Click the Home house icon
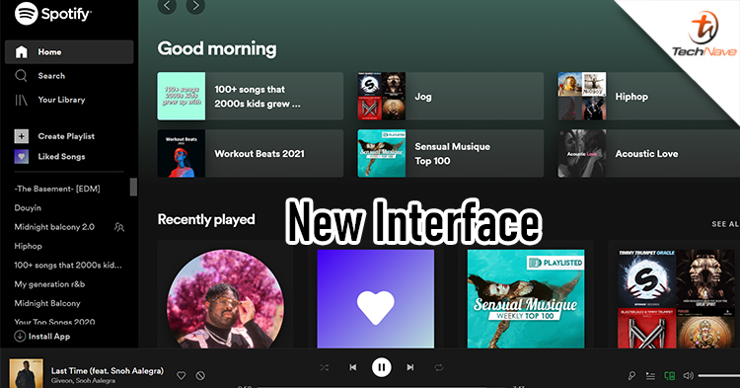740x388 pixels. click(x=22, y=52)
